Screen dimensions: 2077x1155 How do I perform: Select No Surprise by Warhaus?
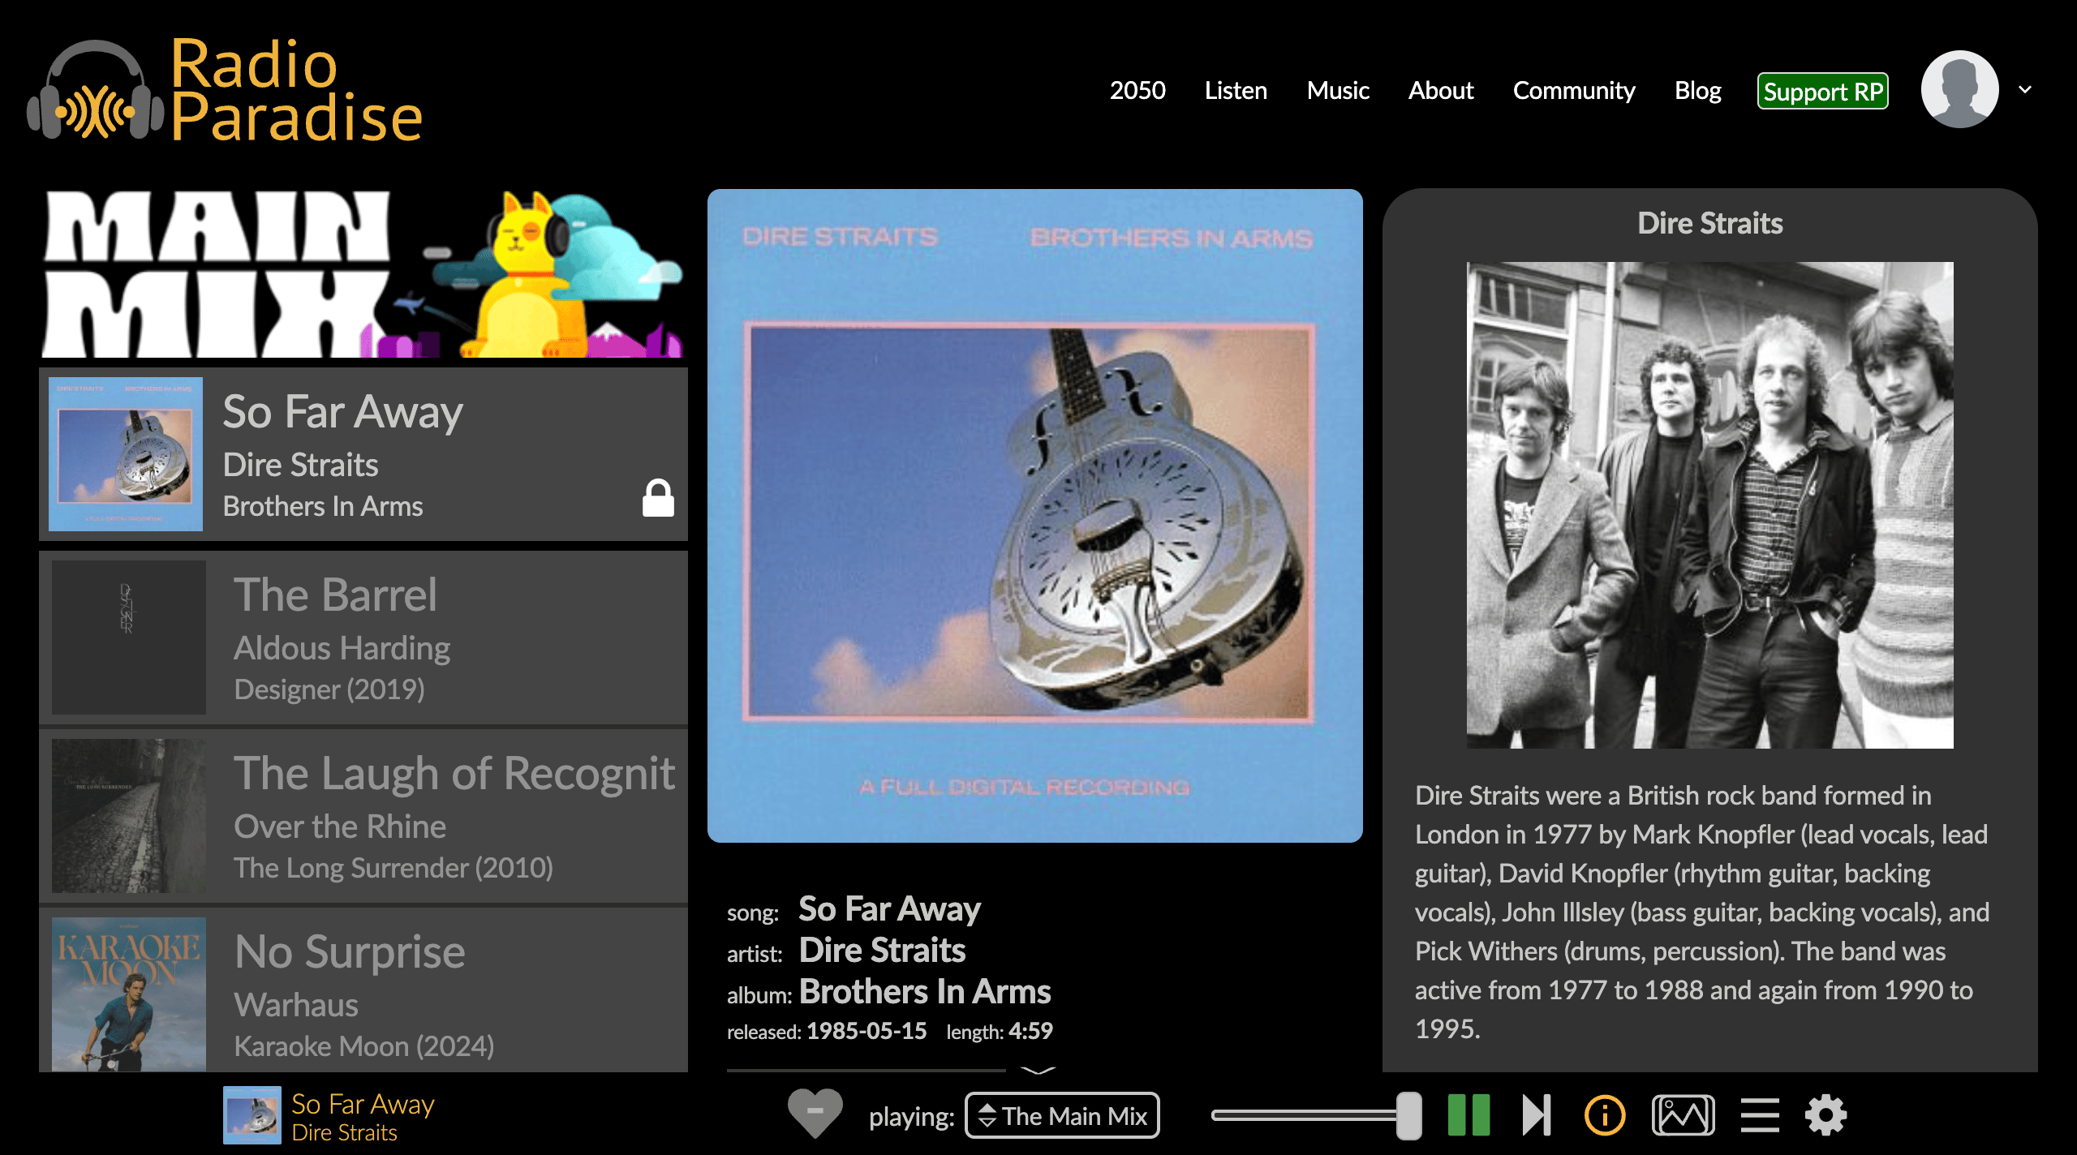[363, 990]
